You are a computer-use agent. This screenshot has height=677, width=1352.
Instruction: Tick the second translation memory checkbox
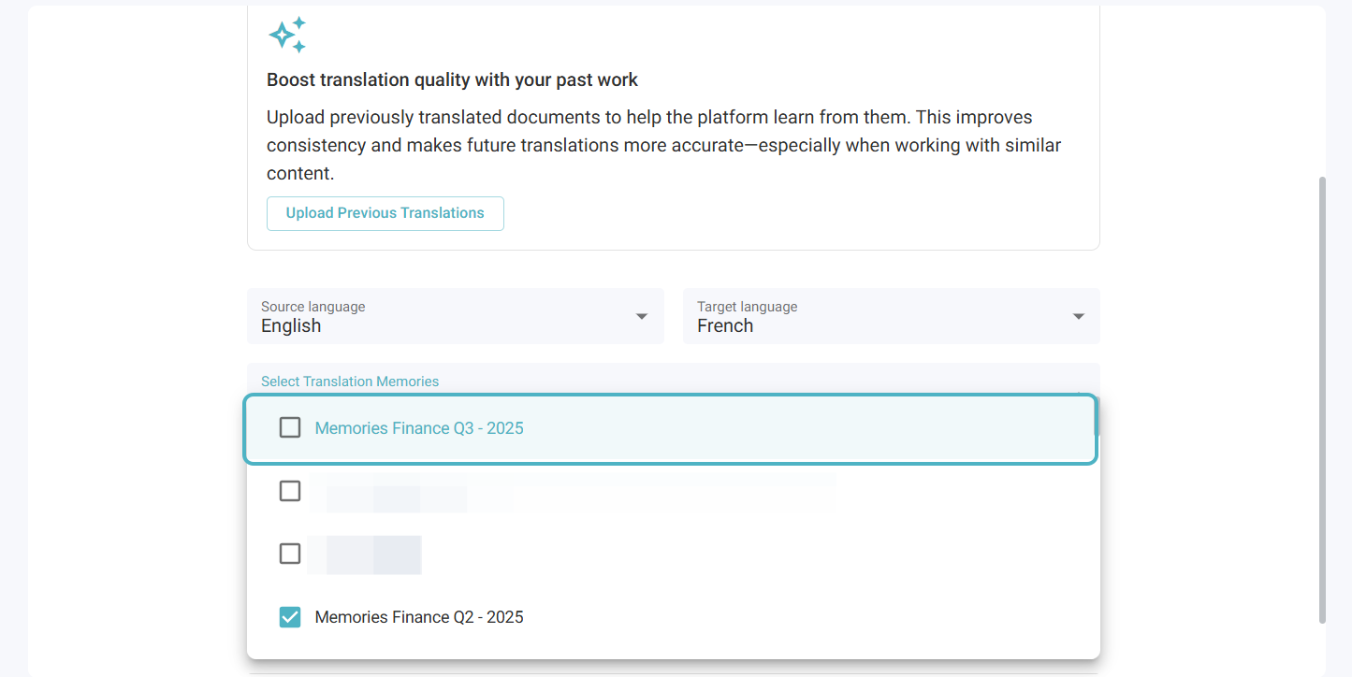click(x=290, y=491)
